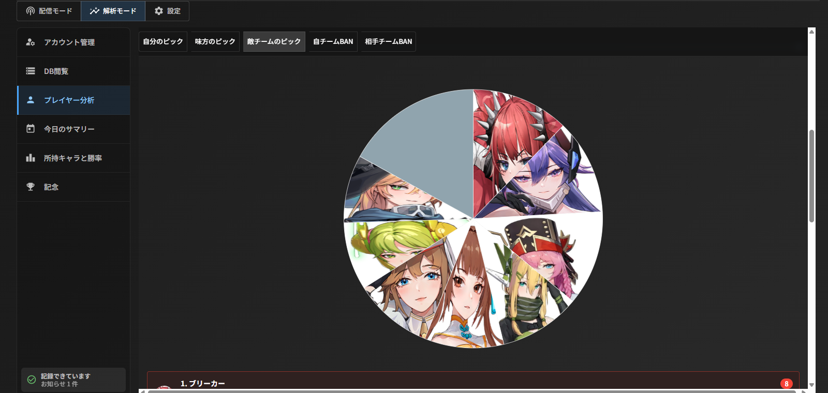Click the vertical scrollbar thumb
Image resolution: width=828 pixels, height=393 pixels.
pos(811,176)
